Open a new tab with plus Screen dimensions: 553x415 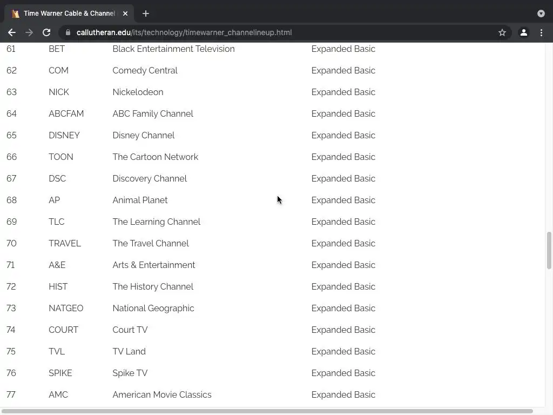click(146, 14)
